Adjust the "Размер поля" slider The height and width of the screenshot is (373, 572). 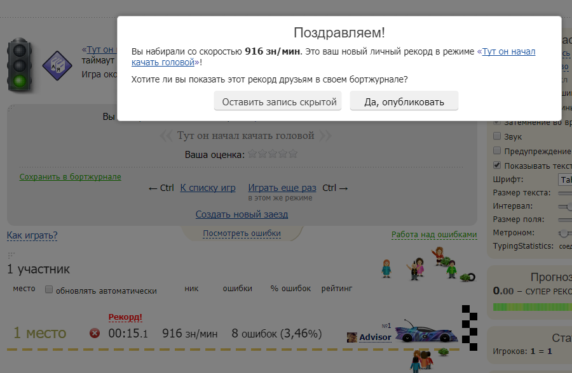(565, 219)
